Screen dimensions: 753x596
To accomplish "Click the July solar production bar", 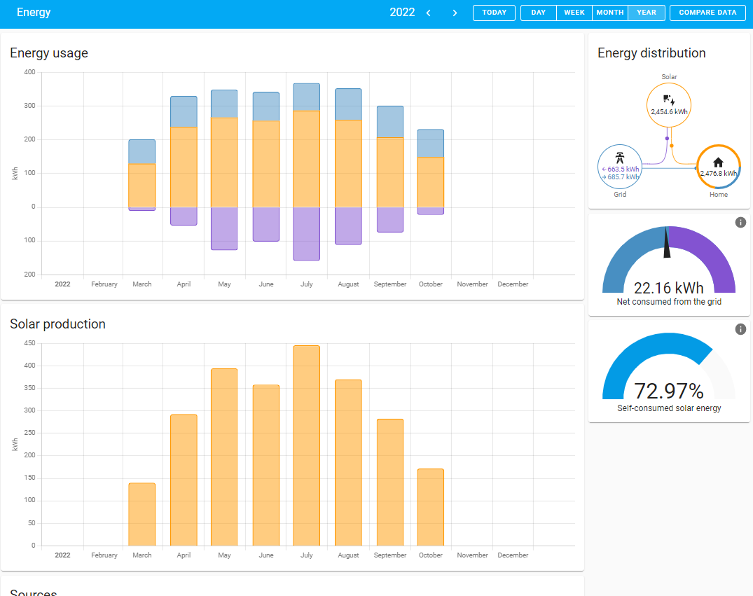I will (306, 445).
